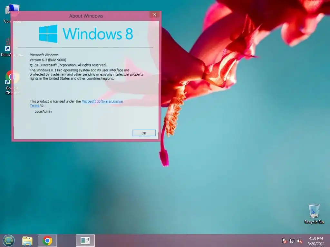The height and width of the screenshot is (247, 330).
Task: Click the 'Version 6.3 (Build 9600)' text
Action: (x=48, y=60)
